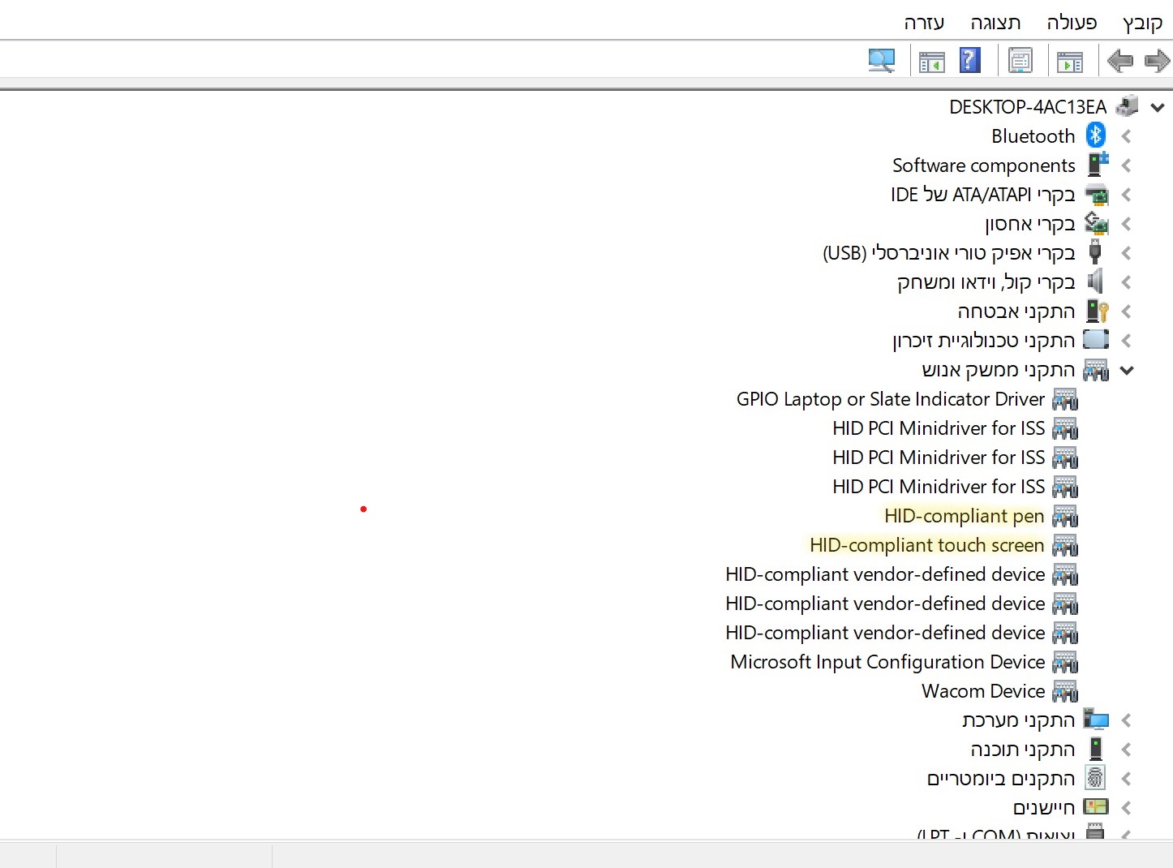The height and width of the screenshot is (868, 1173).
Task: Select the חיישנים label
Action: tap(1044, 808)
